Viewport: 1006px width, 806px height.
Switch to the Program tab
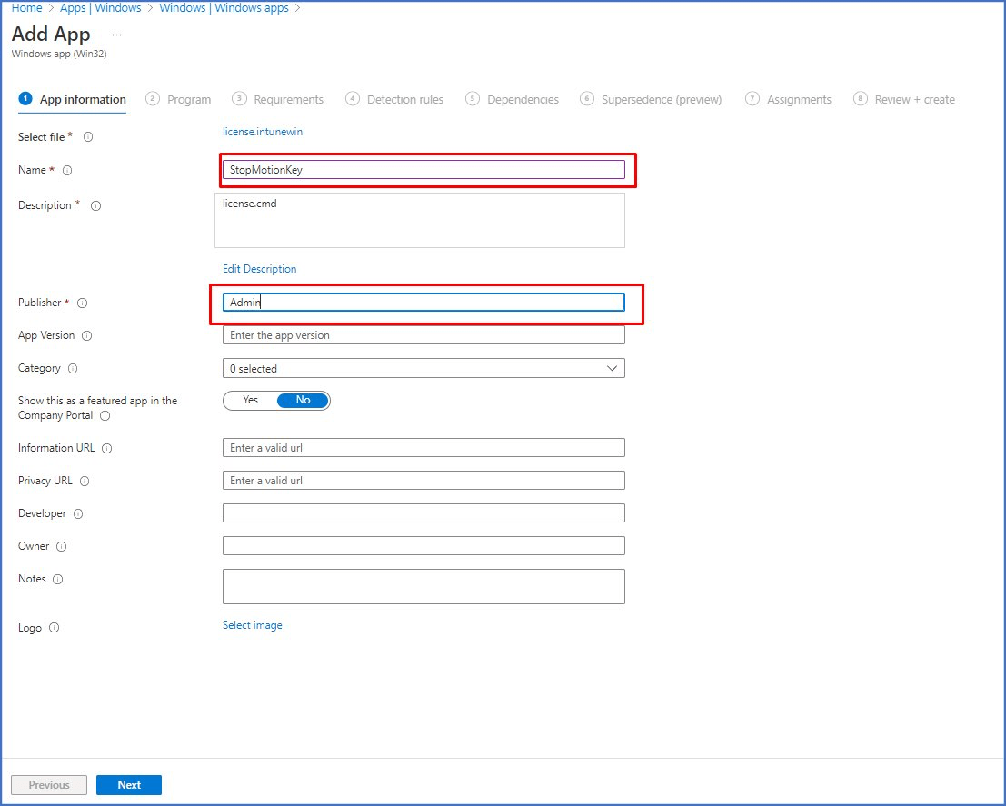(188, 100)
